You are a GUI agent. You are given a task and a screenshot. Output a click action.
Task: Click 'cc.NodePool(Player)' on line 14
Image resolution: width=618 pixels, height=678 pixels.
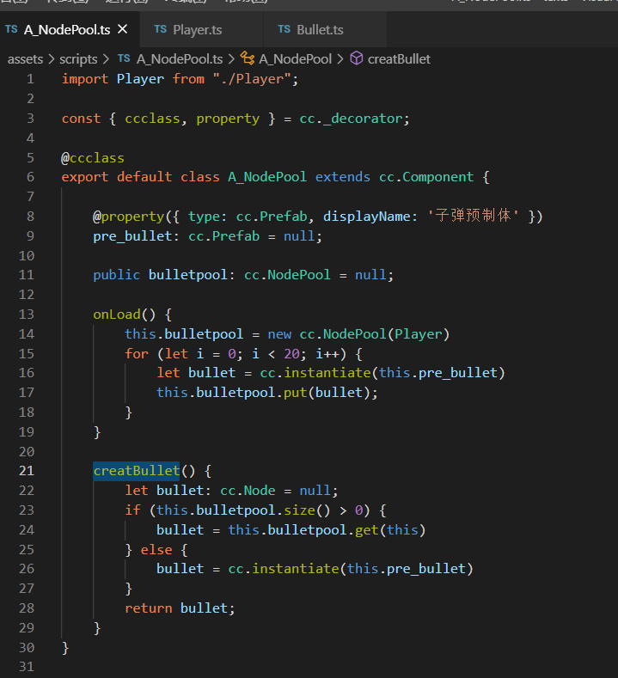[x=375, y=334]
